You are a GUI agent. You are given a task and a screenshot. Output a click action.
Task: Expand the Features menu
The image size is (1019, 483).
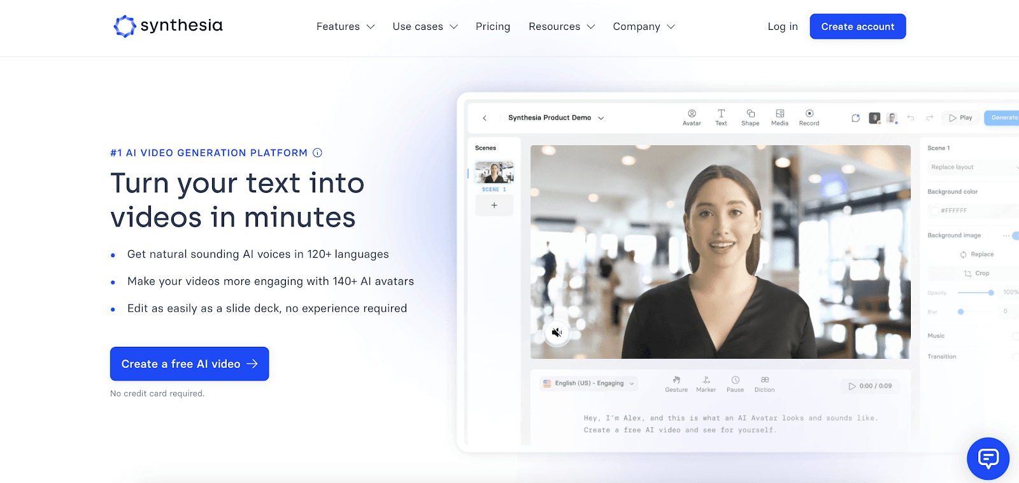click(x=345, y=27)
